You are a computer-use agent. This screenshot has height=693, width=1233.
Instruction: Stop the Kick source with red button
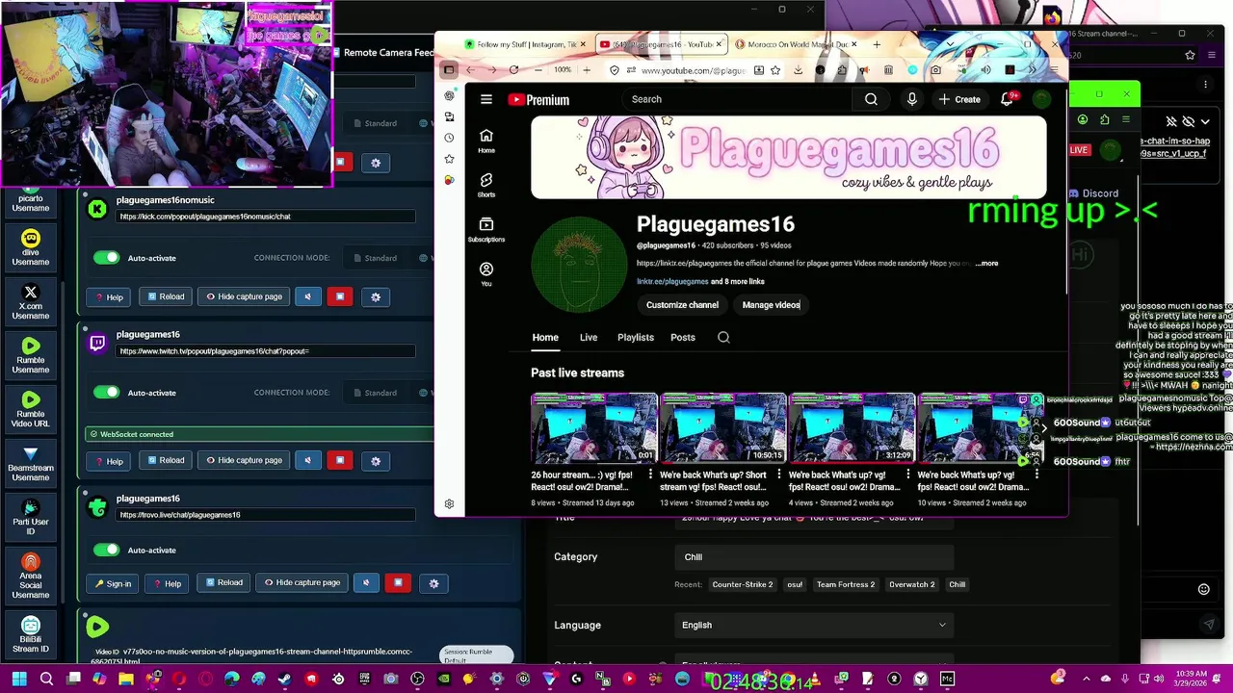coord(340,296)
